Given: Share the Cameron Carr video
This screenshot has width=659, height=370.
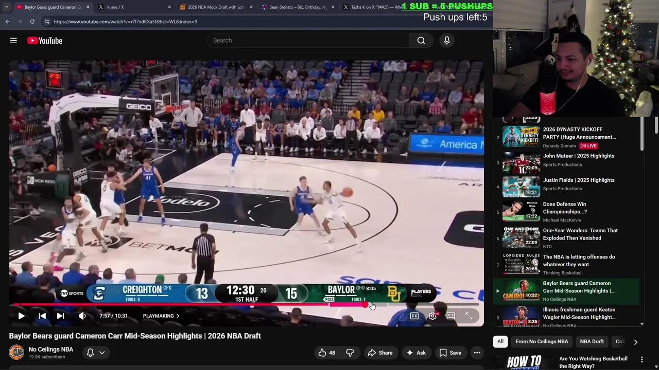Looking at the screenshot, I should tap(380, 353).
